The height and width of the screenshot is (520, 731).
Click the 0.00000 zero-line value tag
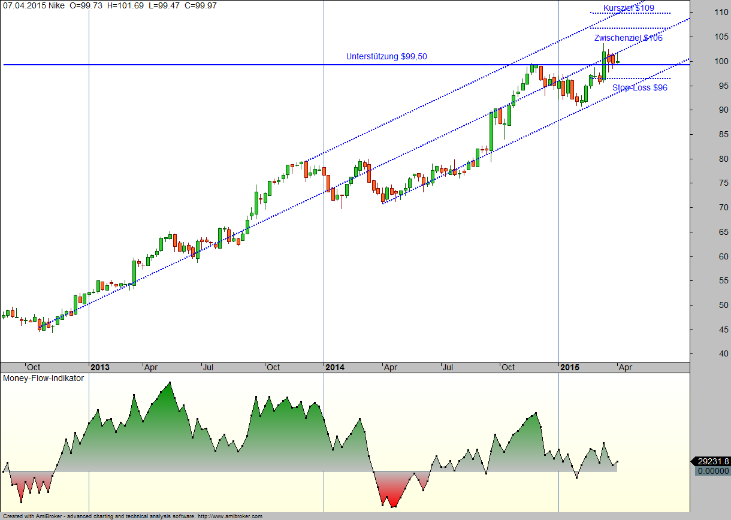713,471
